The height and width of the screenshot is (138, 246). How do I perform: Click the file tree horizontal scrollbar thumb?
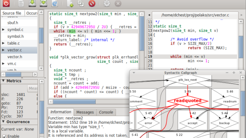13,74
